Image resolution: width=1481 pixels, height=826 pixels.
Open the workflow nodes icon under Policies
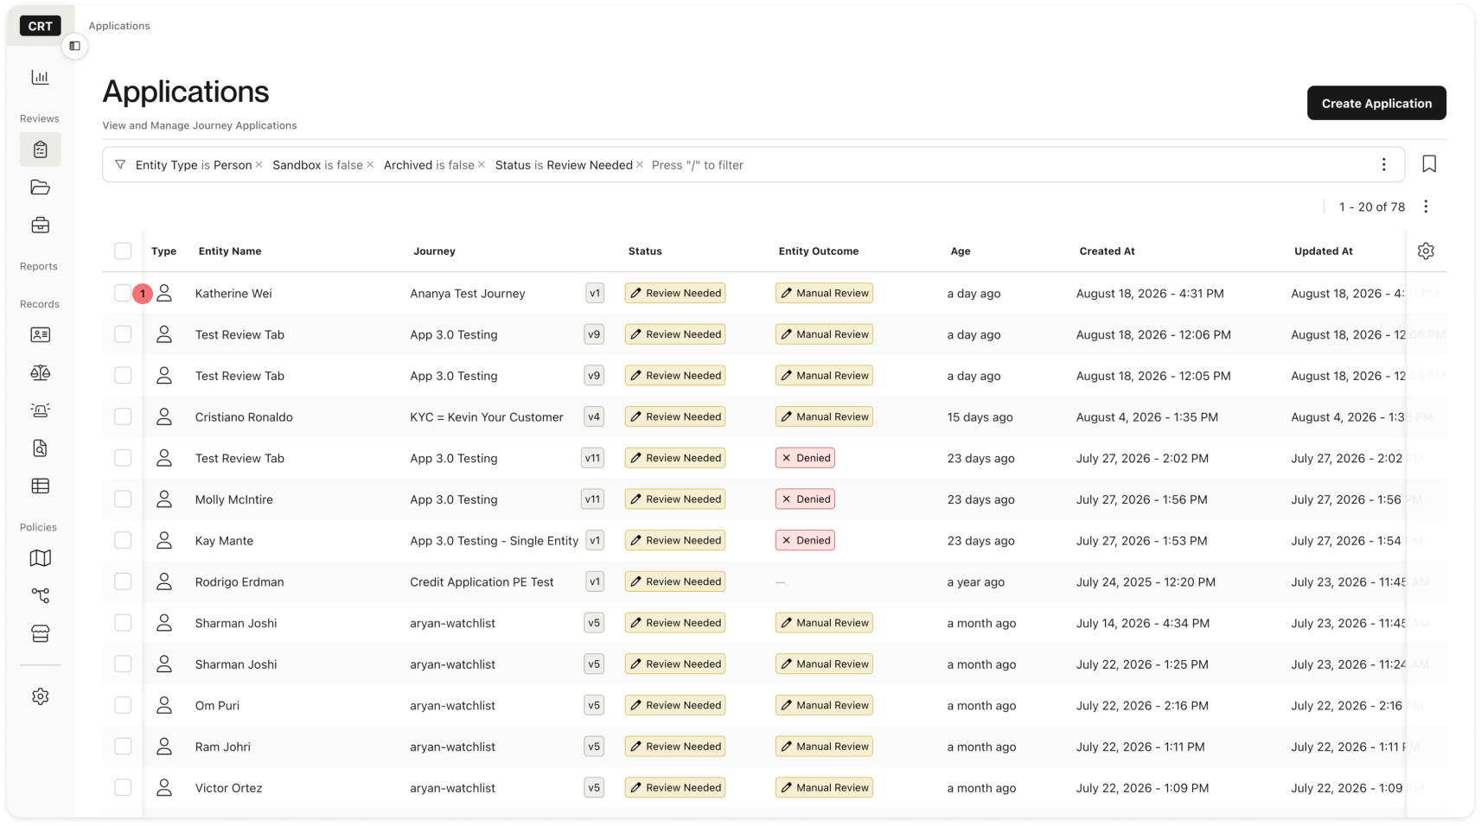pos(40,595)
